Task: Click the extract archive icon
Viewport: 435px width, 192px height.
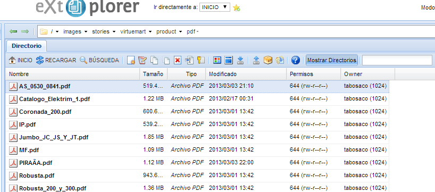Action: [280, 60]
